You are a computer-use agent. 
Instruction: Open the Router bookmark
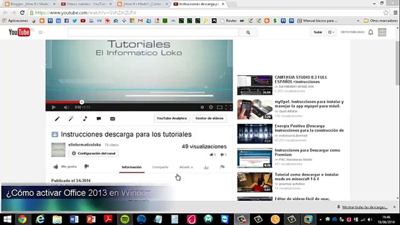tap(228, 21)
